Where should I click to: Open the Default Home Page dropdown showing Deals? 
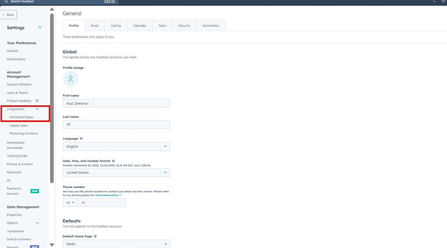coord(116,244)
